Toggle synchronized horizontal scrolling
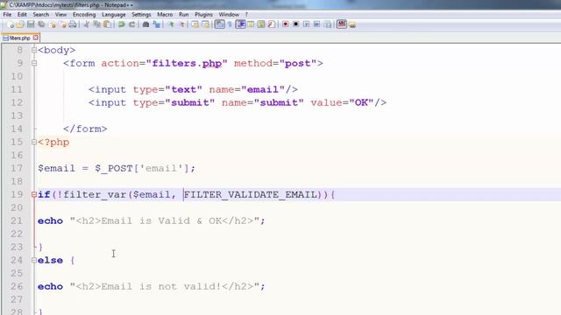Screen dimensions: 561x315 pos(206,24)
